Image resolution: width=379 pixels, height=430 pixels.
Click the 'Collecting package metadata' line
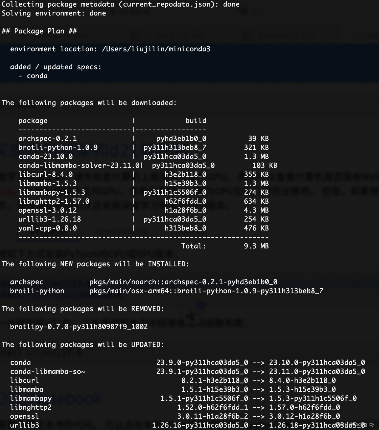121,4
